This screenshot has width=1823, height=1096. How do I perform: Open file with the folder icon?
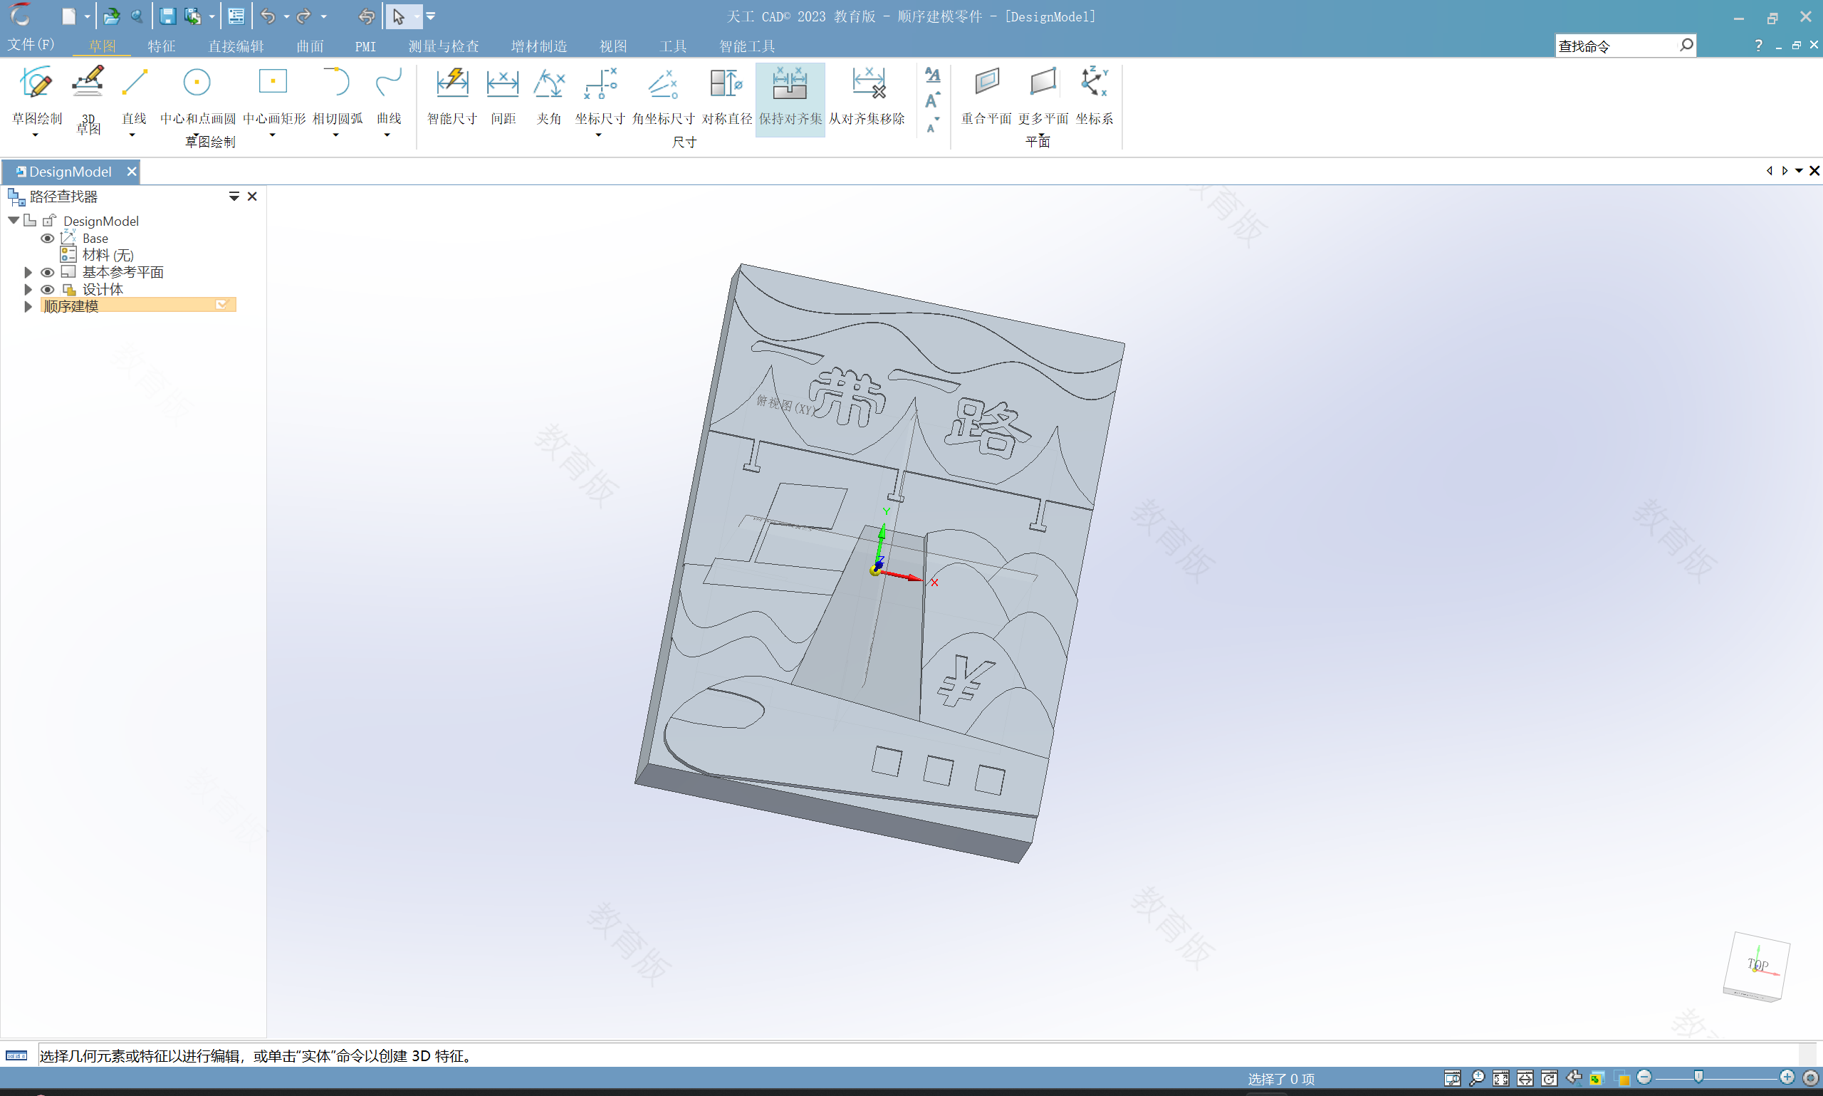pyautogui.click(x=112, y=16)
